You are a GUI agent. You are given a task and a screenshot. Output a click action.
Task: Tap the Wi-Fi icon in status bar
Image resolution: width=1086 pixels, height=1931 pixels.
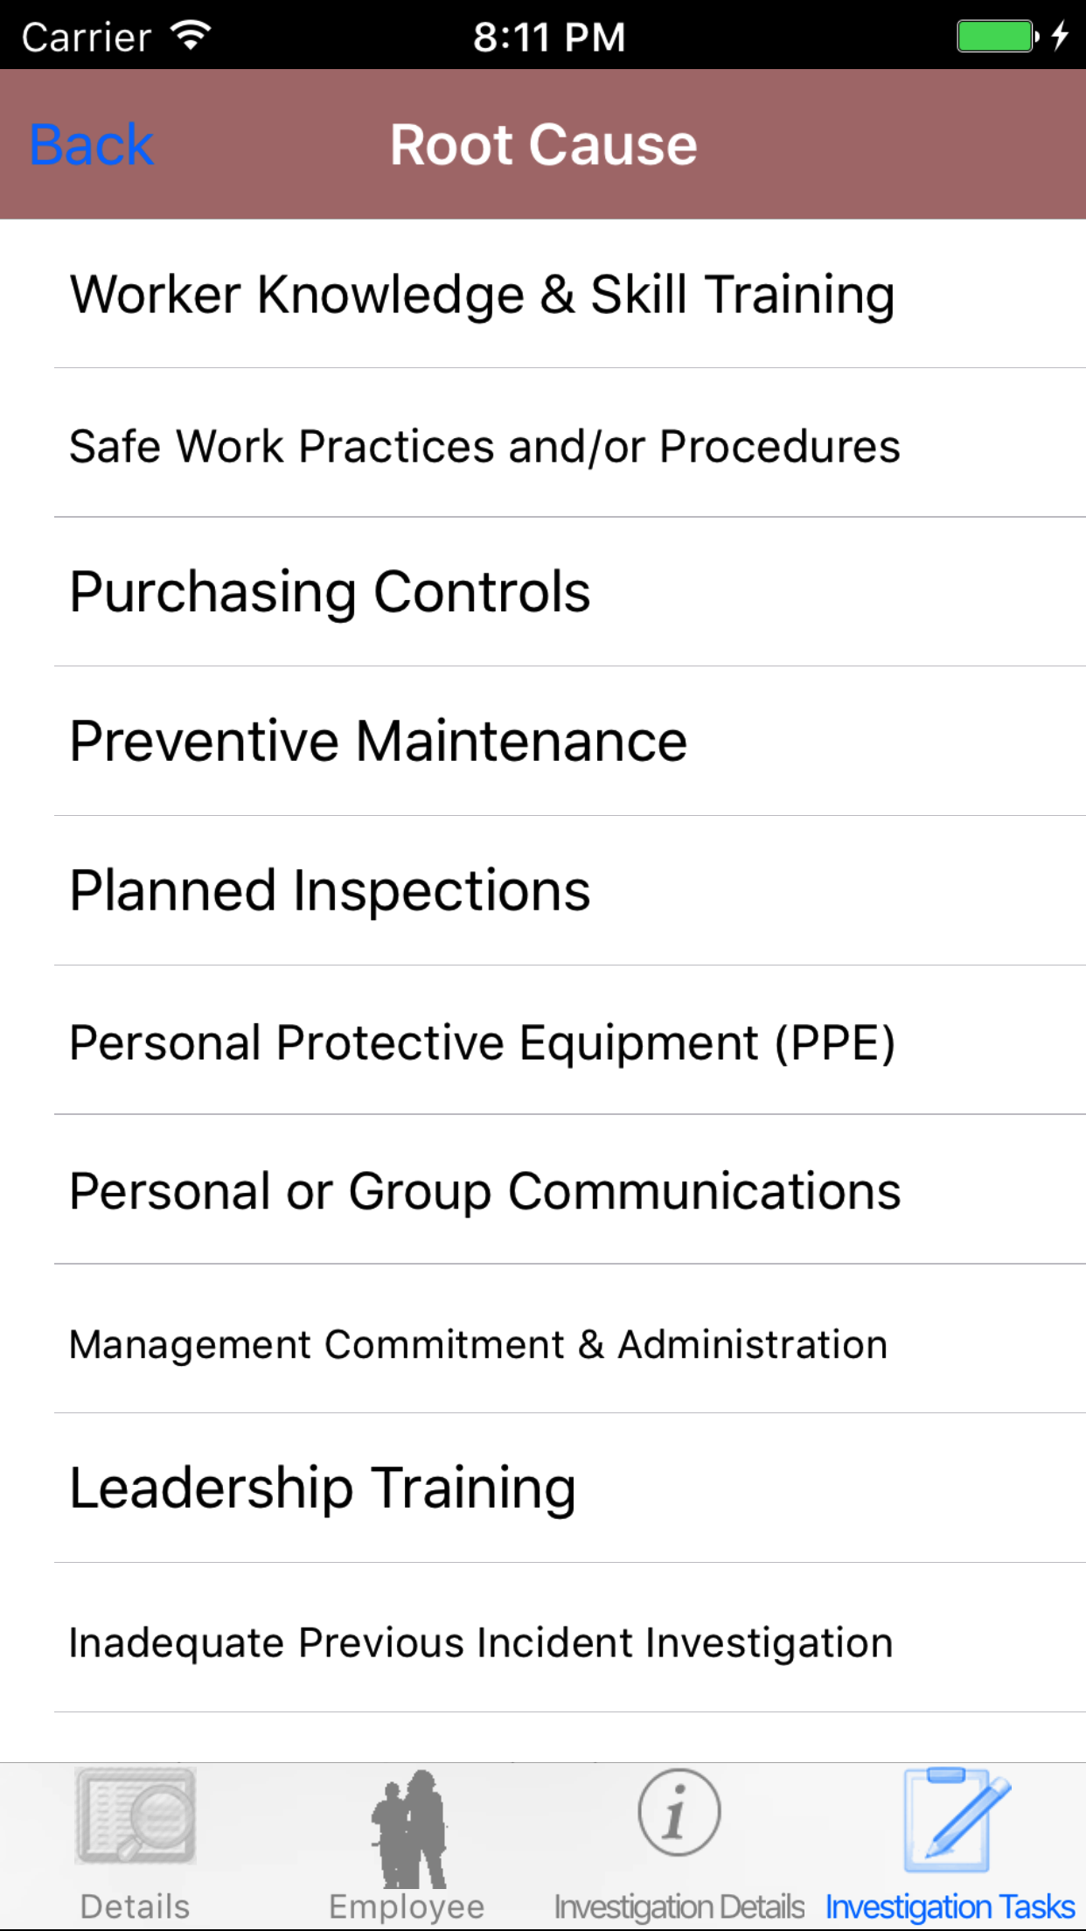191,37
